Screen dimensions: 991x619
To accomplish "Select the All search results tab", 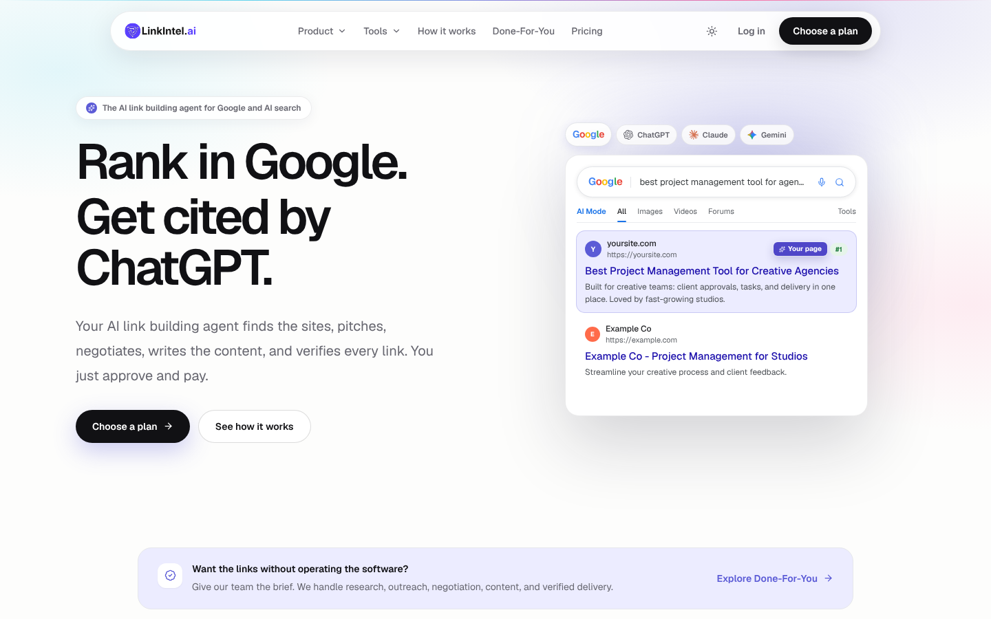I will click(x=621, y=211).
